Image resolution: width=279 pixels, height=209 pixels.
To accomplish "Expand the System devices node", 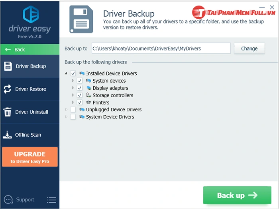I will 73,81.
